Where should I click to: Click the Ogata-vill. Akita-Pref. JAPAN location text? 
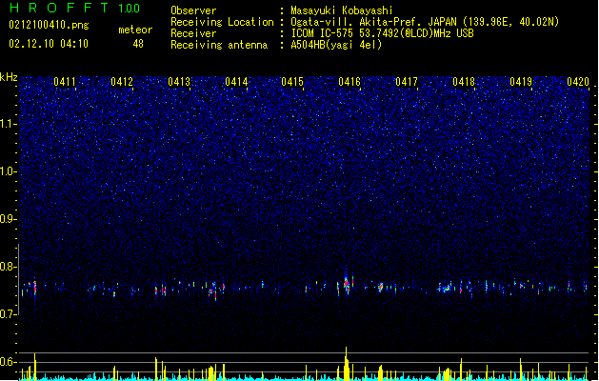[x=425, y=22]
